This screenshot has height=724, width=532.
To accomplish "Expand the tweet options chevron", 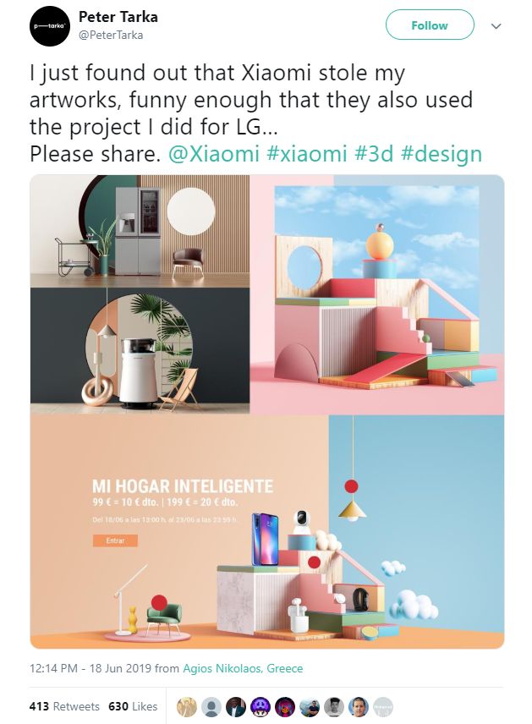I will 496,26.
